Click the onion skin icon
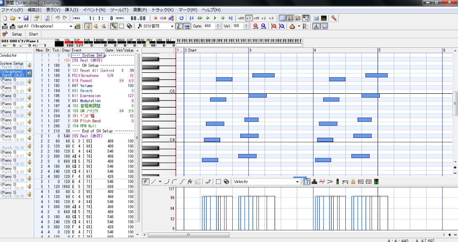This screenshot has height=242, width=458. 293,26
